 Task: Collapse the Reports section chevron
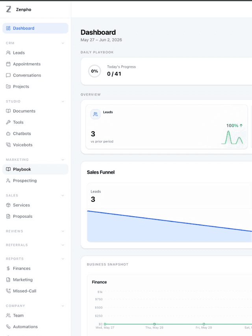coord(63,259)
